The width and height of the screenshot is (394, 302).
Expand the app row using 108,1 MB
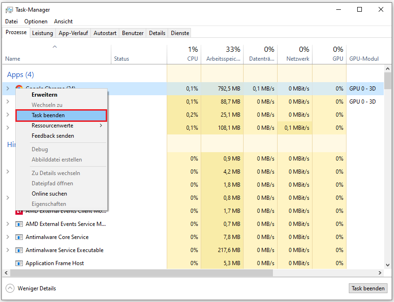pos(8,128)
